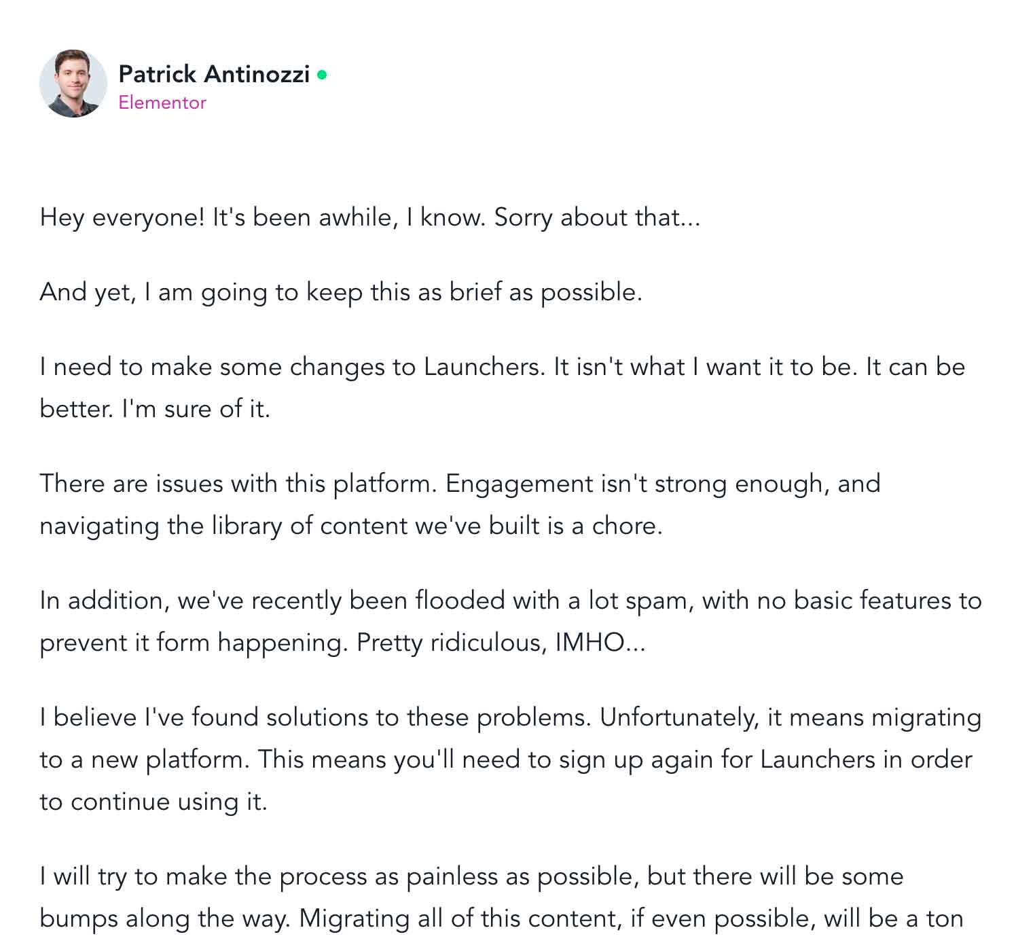
Task: Open the Patrick Antinozzi author name
Action: 214,74
